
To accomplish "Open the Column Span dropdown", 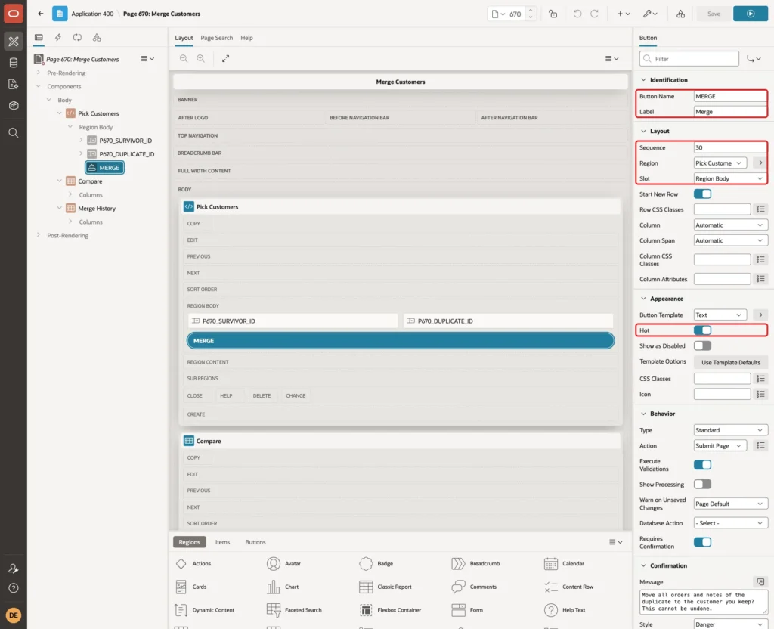I will coord(730,240).
